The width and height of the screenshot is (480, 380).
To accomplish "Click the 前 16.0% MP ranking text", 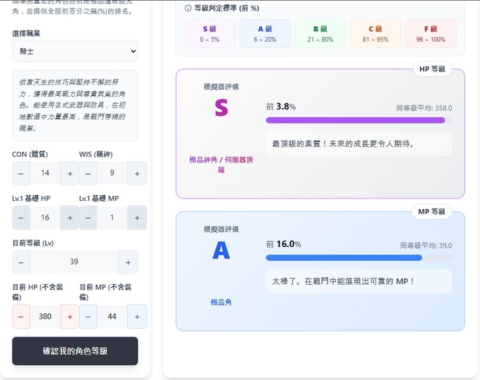I will 284,244.
